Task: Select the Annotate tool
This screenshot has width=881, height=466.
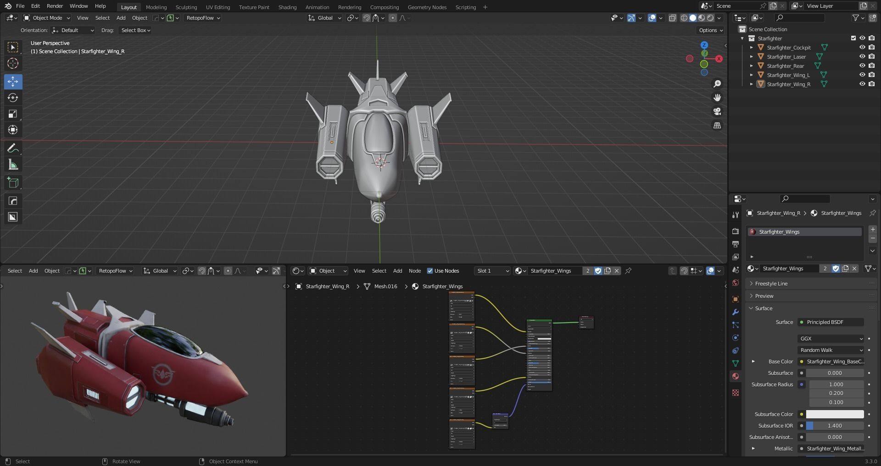Action: [x=13, y=148]
